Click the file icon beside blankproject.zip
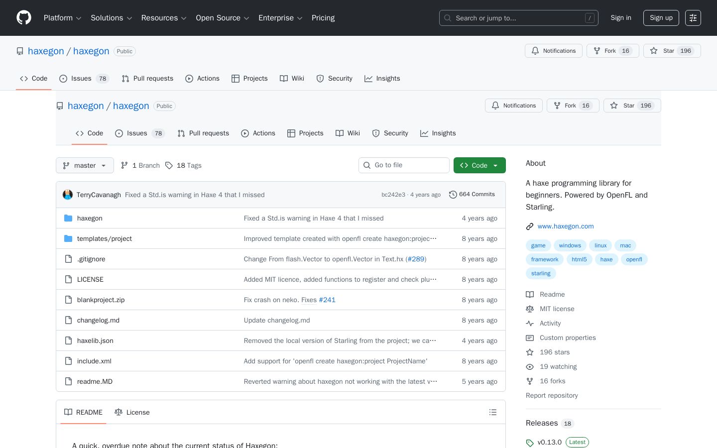717x448 pixels. tap(68, 300)
